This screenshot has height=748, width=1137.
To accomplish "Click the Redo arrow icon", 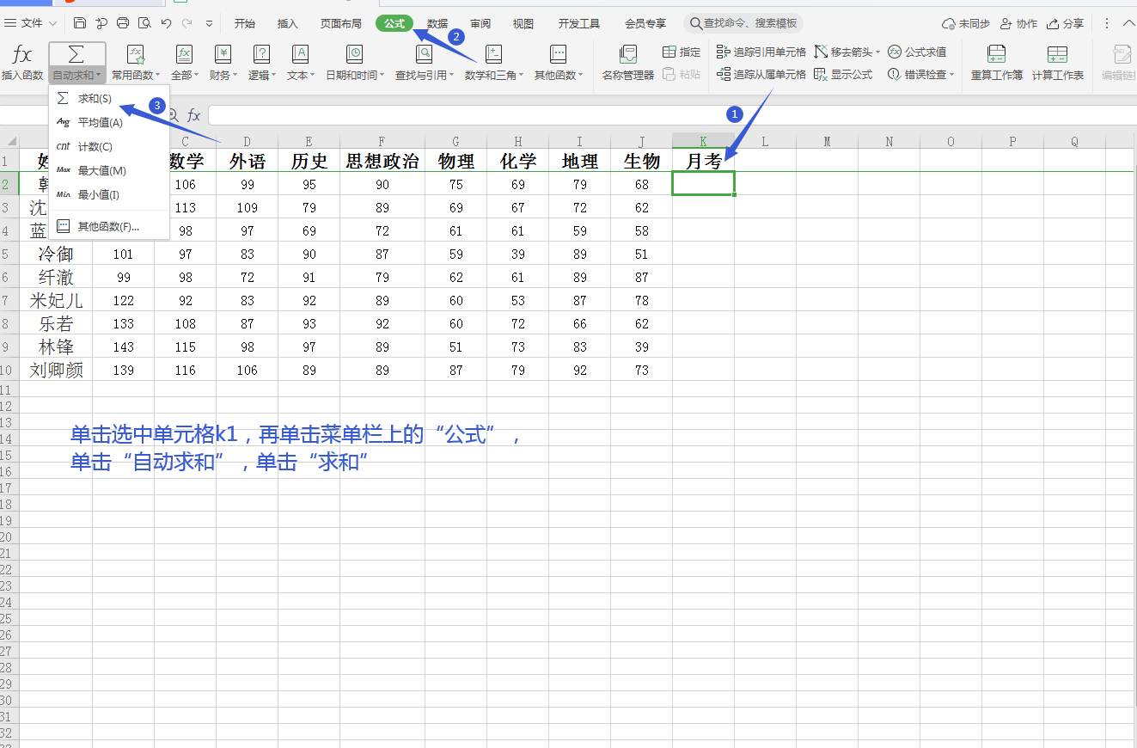I will pos(186,23).
